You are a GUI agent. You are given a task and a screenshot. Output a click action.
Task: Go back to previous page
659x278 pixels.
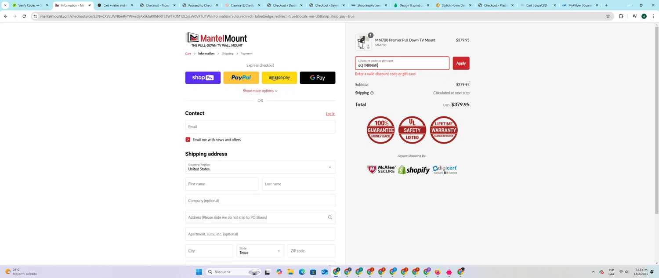[x=5, y=16]
